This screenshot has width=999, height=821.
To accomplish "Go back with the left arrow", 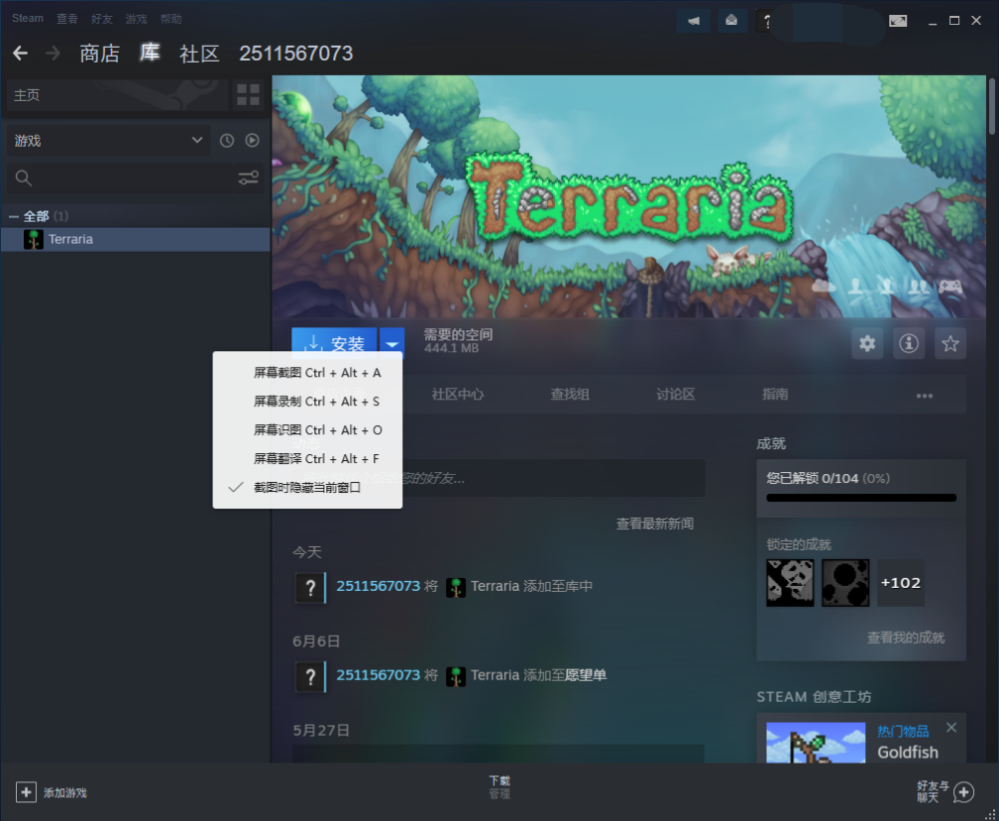I will point(21,53).
